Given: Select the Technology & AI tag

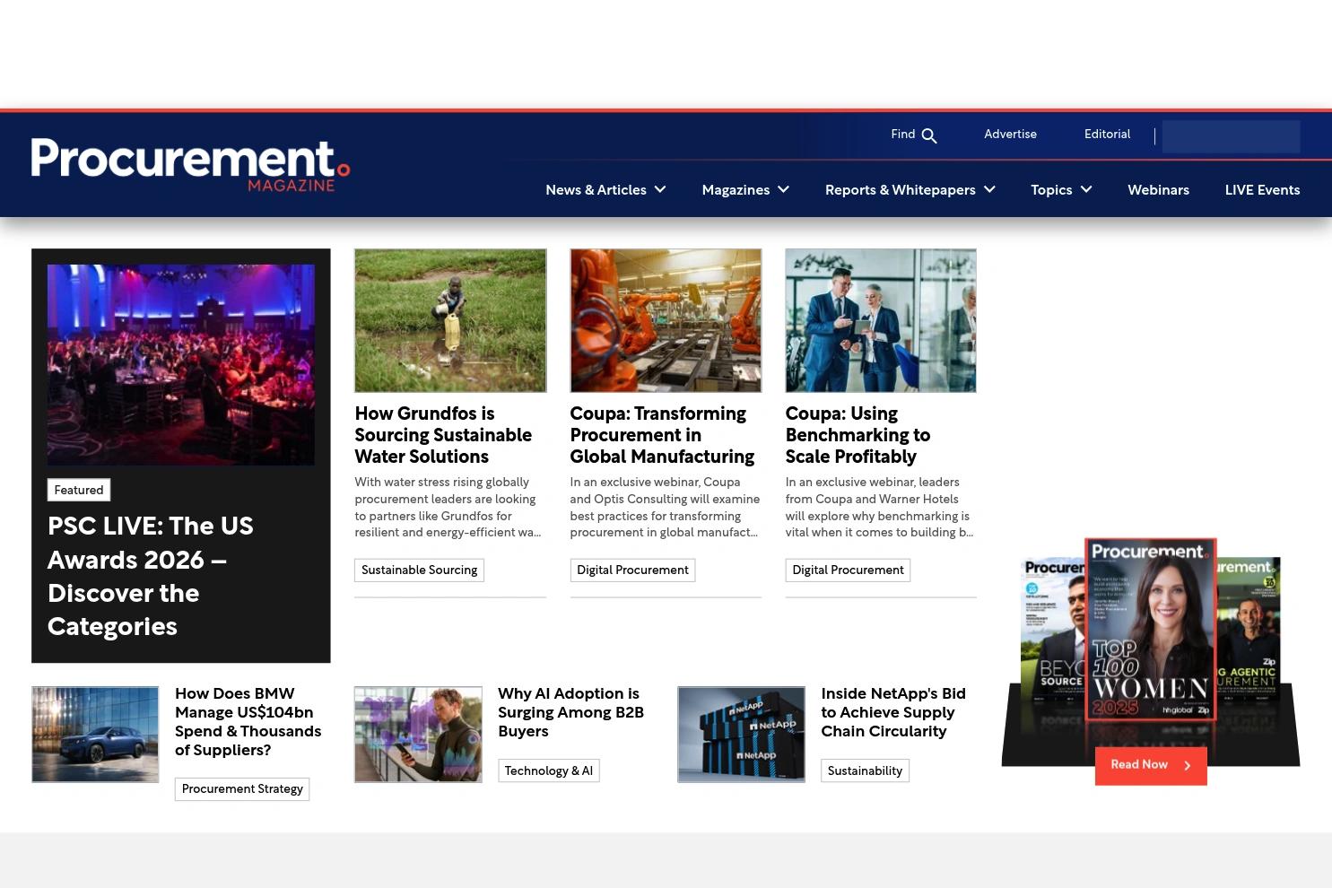Looking at the screenshot, I should (x=549, y=770).
